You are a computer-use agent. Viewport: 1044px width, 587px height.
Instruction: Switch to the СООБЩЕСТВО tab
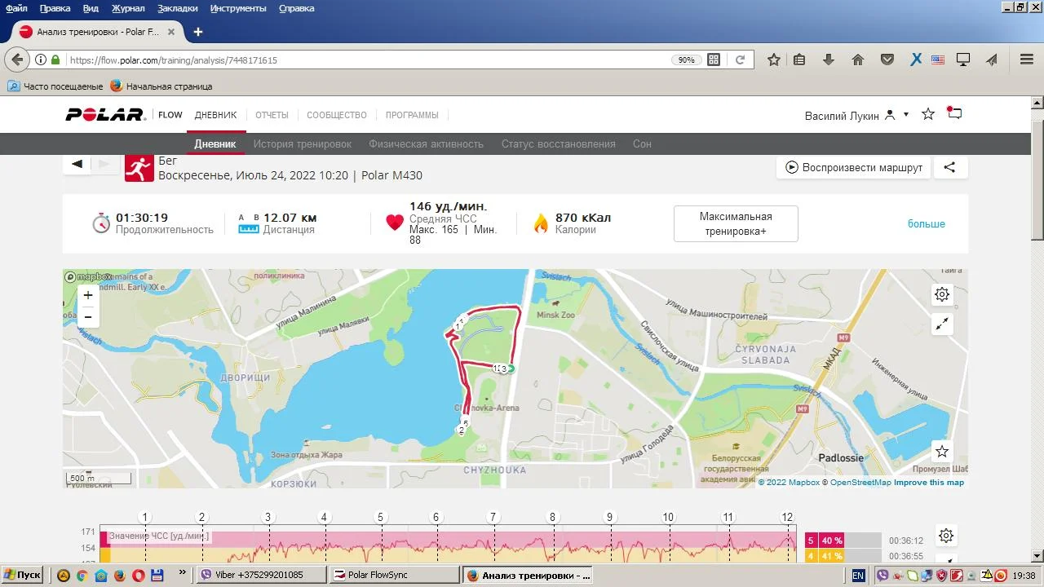pyautogui.click(x=337, y=115)
